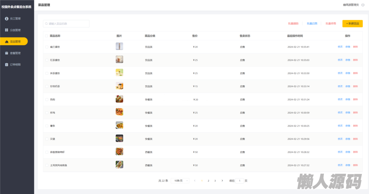Click the 批量删除 button
369x194 pixels.
coord(293,23)
